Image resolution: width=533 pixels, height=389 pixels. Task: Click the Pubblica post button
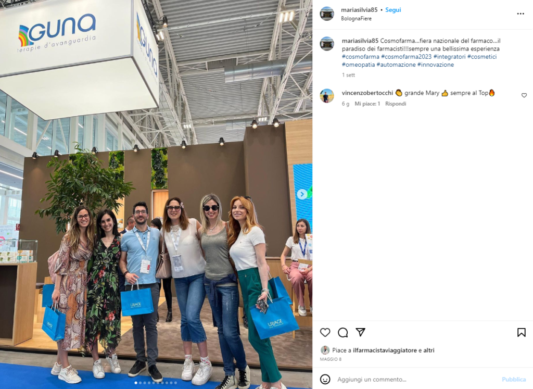pyautogui.click(x=514, y=379)
